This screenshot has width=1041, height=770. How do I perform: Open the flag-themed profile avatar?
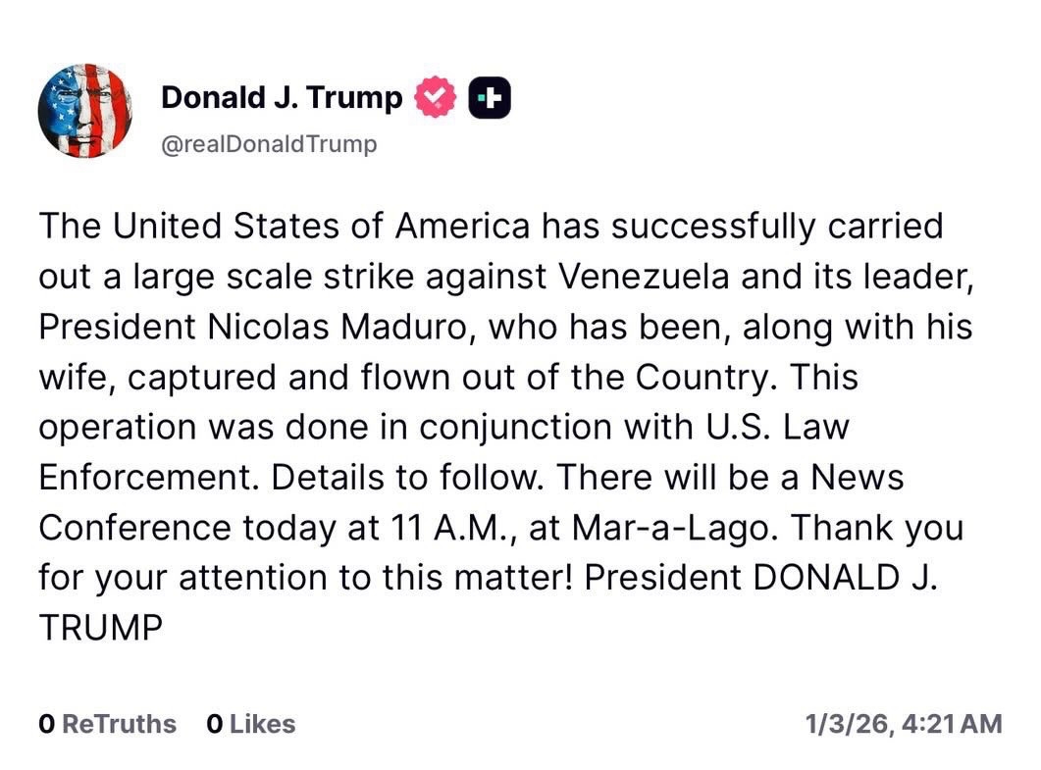[x=85, y=111]
